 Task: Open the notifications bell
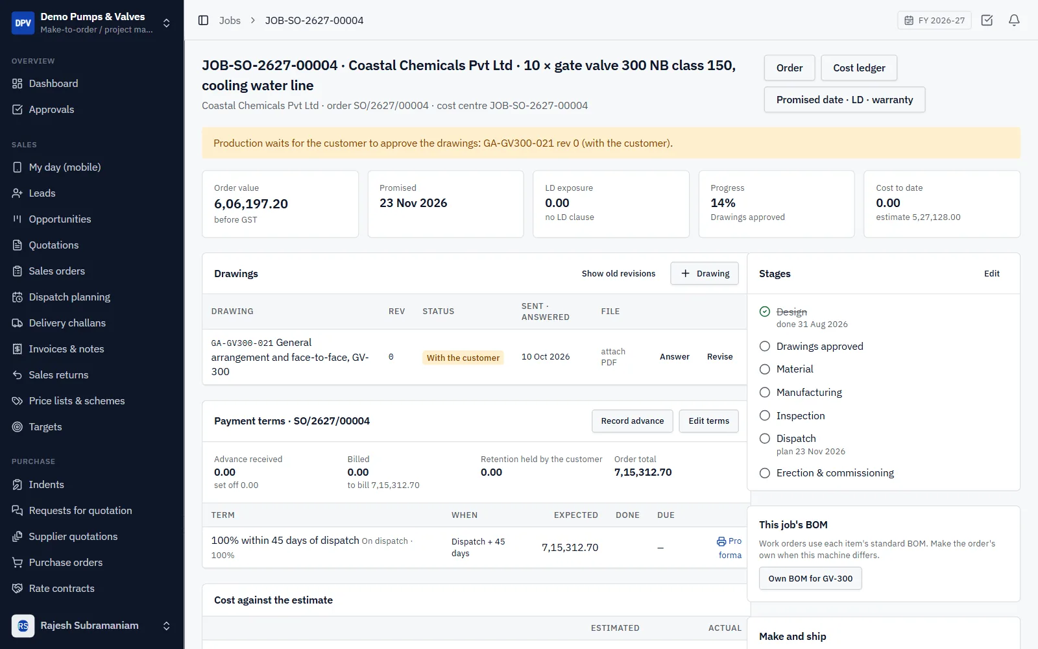(x=1014, y=20)
